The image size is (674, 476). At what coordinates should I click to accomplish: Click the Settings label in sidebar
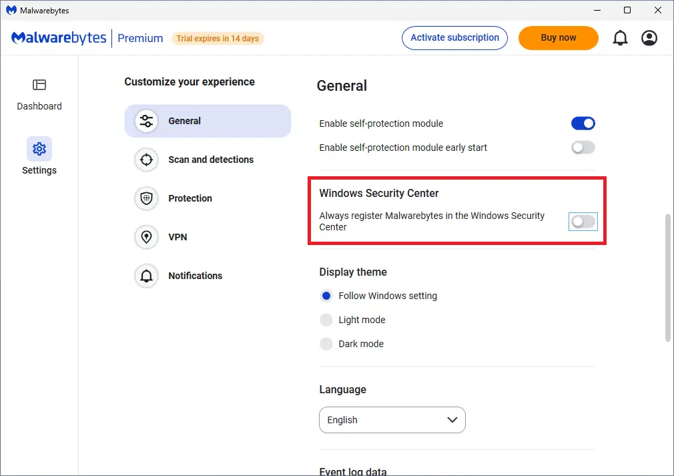[39, 170]
